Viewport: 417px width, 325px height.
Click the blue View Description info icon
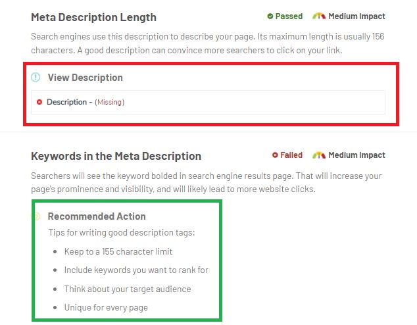click(x=36, y=77)
